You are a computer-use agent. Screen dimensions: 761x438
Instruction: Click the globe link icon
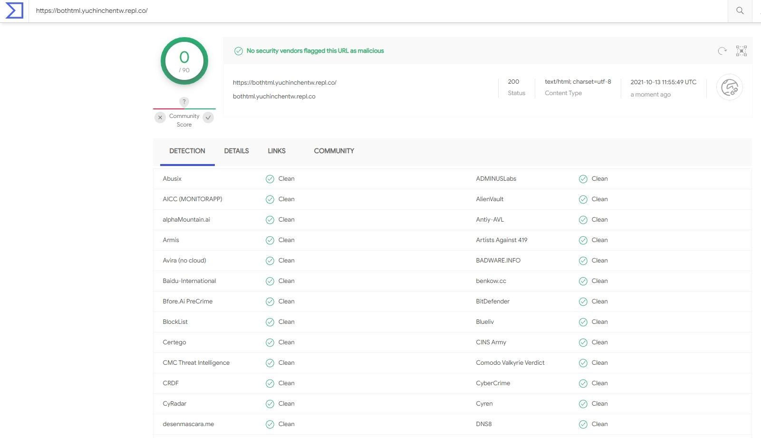pyautogui.click(x=729, y=88)
